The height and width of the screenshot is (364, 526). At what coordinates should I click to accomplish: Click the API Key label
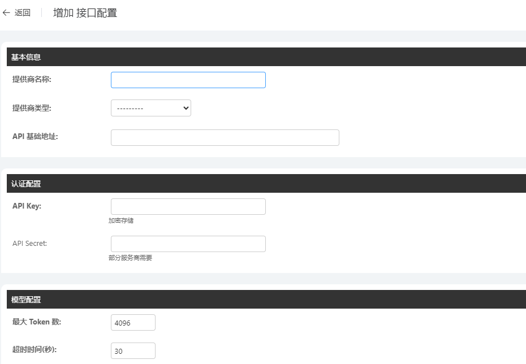pyautogui.click(x=27, y=206)
